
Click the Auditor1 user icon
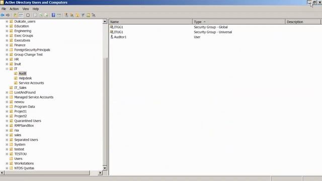tap(112, 37)
